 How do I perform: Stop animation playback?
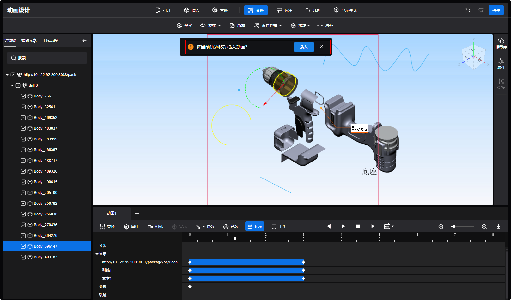click(x=358, y=226)
